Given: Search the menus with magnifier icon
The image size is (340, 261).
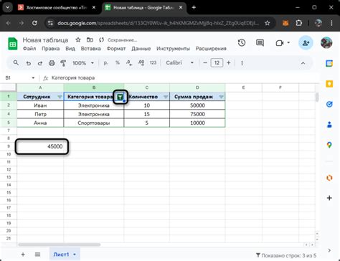Looking at the screenshot, I should [16, 63].
